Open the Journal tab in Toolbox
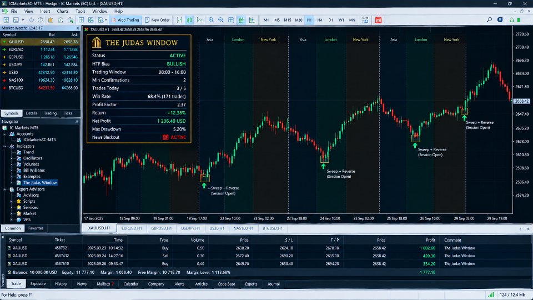 pyautogui.click(x=273, y=284)
